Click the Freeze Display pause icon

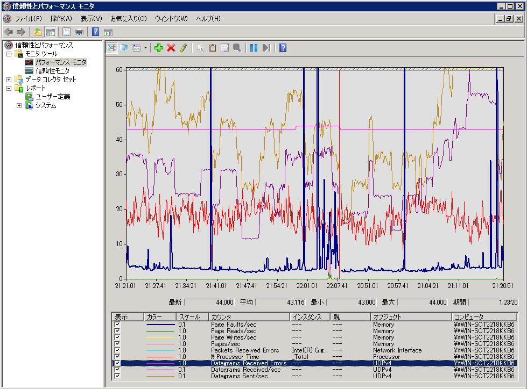click(x=254, y=48)
